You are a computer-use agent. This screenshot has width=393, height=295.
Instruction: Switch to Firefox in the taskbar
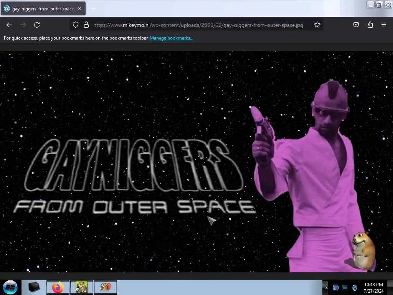coord(58,287)
